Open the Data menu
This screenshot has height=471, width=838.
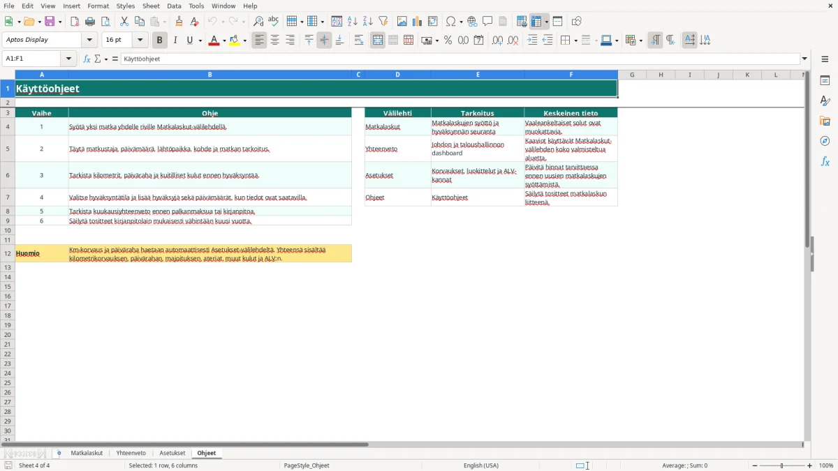pyautogui.click(x=174, y=6)
